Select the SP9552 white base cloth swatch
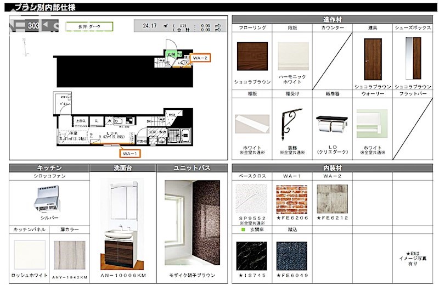 click(x=251, y=198)
